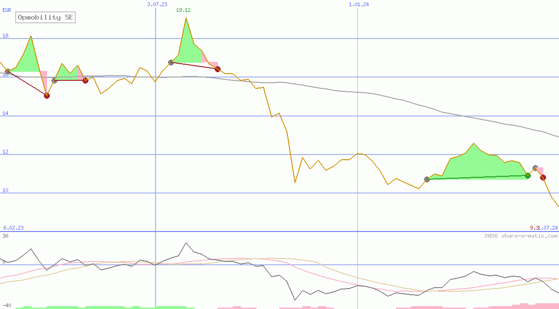The image size is (559, 309).
Task: Click the share-o-matic.com watermark link
Action: pos(521,236)
